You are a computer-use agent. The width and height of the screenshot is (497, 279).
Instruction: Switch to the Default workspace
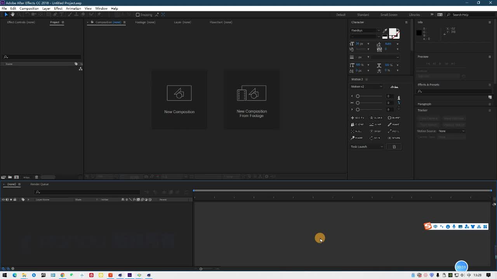341,15
